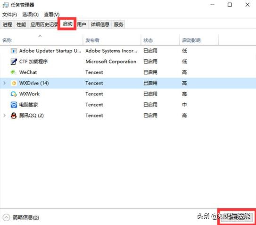
Task: Click the Tencent publisher in WeChat row
Action: pyautogui.click(x=94, y=72)
